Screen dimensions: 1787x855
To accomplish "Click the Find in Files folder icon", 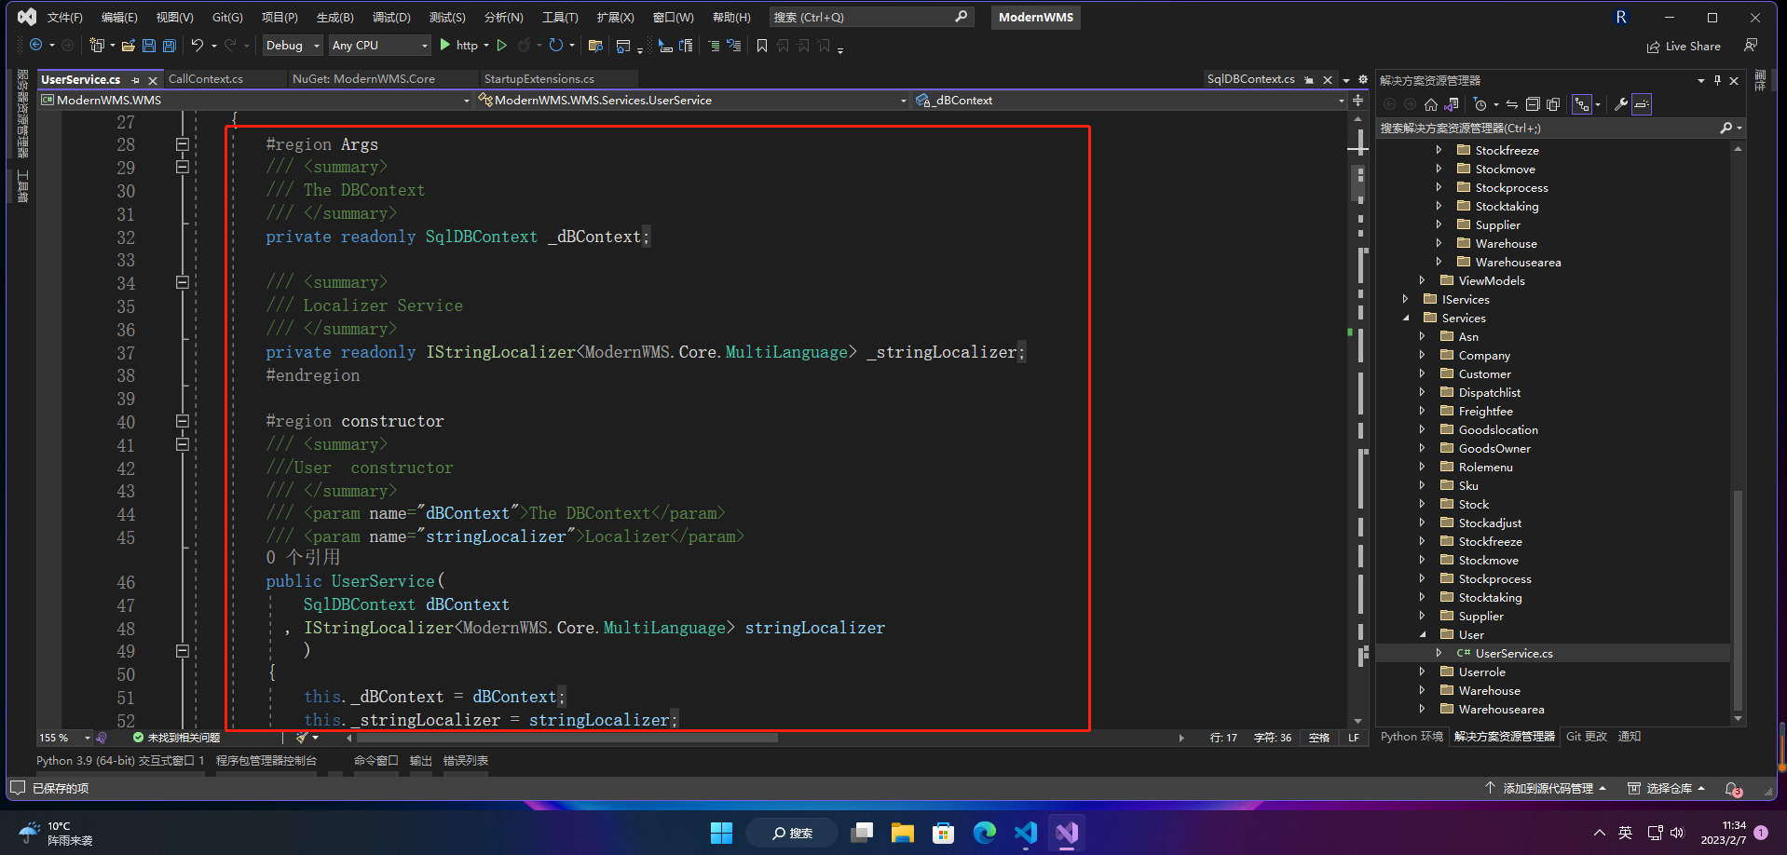I will click(596, 45).
